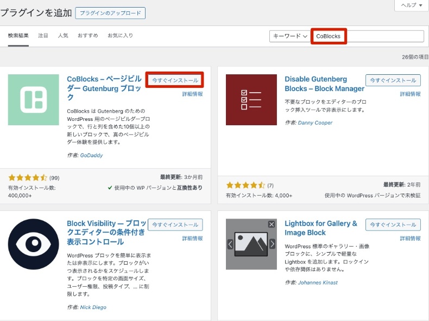Open 詳細情報 for Disable Gutenberg Blocks
Screen dimensions: 429x321
tap(410, 94)
